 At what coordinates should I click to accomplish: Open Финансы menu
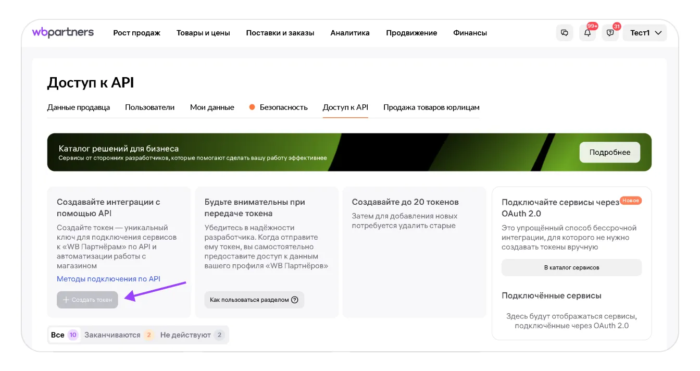(470, 33)
